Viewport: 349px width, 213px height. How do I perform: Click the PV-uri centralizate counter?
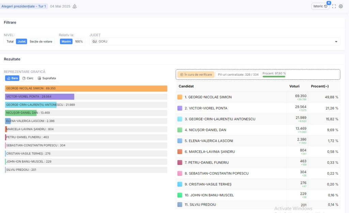click(x=238, y=75)
